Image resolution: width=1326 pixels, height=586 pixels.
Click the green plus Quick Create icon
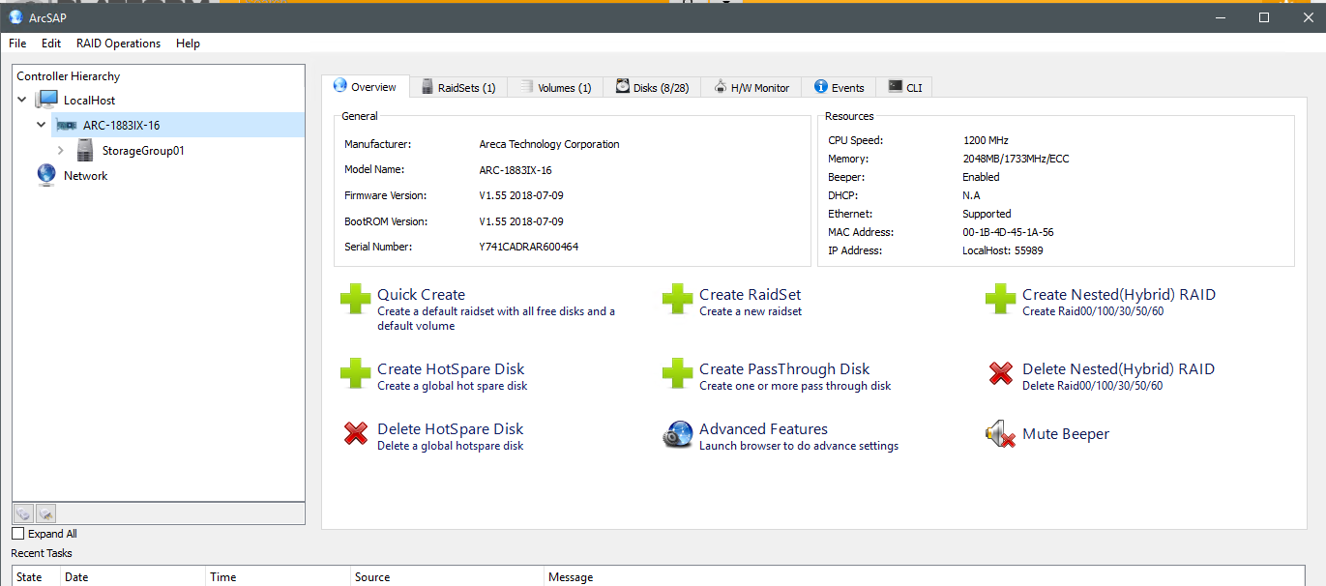point(356,300)
